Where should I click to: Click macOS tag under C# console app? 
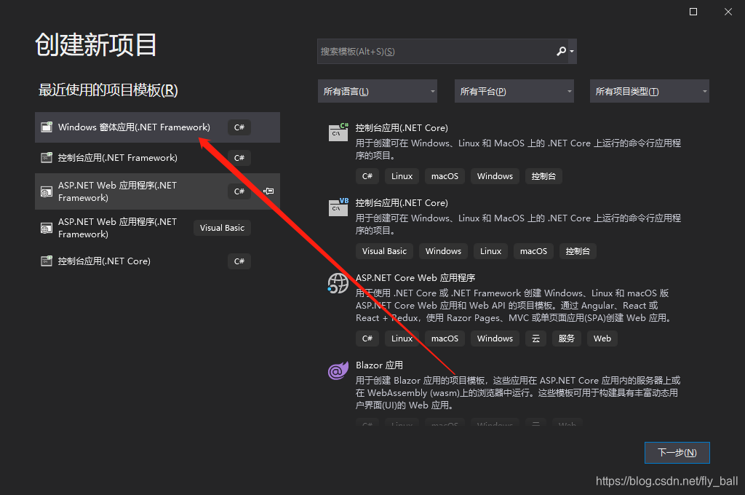(445, 176)
